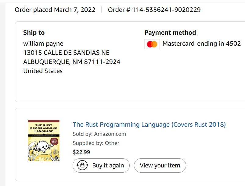Viewport: 245px width, 186px height.
Task: Select the order number 114-5356241-9020229
Action: click(166, 10)
